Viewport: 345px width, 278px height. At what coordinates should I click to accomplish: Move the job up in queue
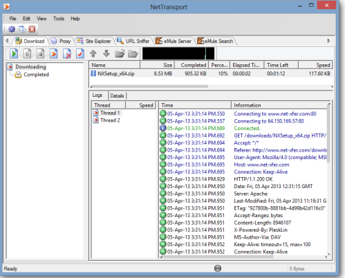(93, 54)
